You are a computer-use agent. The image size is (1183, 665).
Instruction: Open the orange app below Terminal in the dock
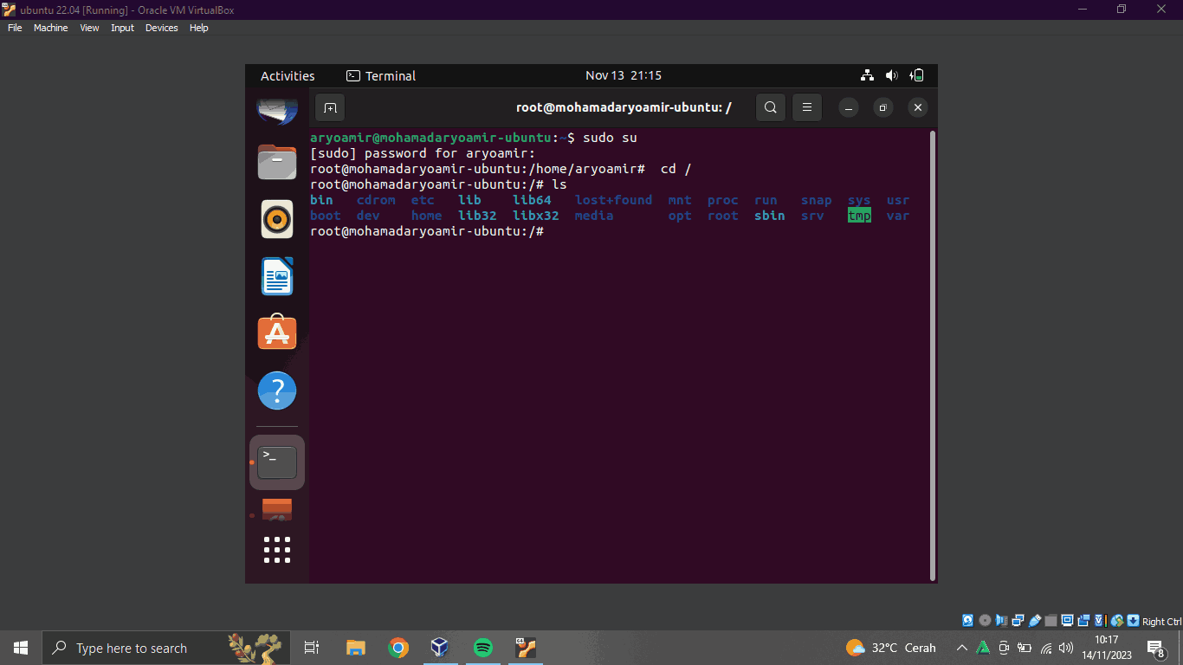(x=277, y=511)
